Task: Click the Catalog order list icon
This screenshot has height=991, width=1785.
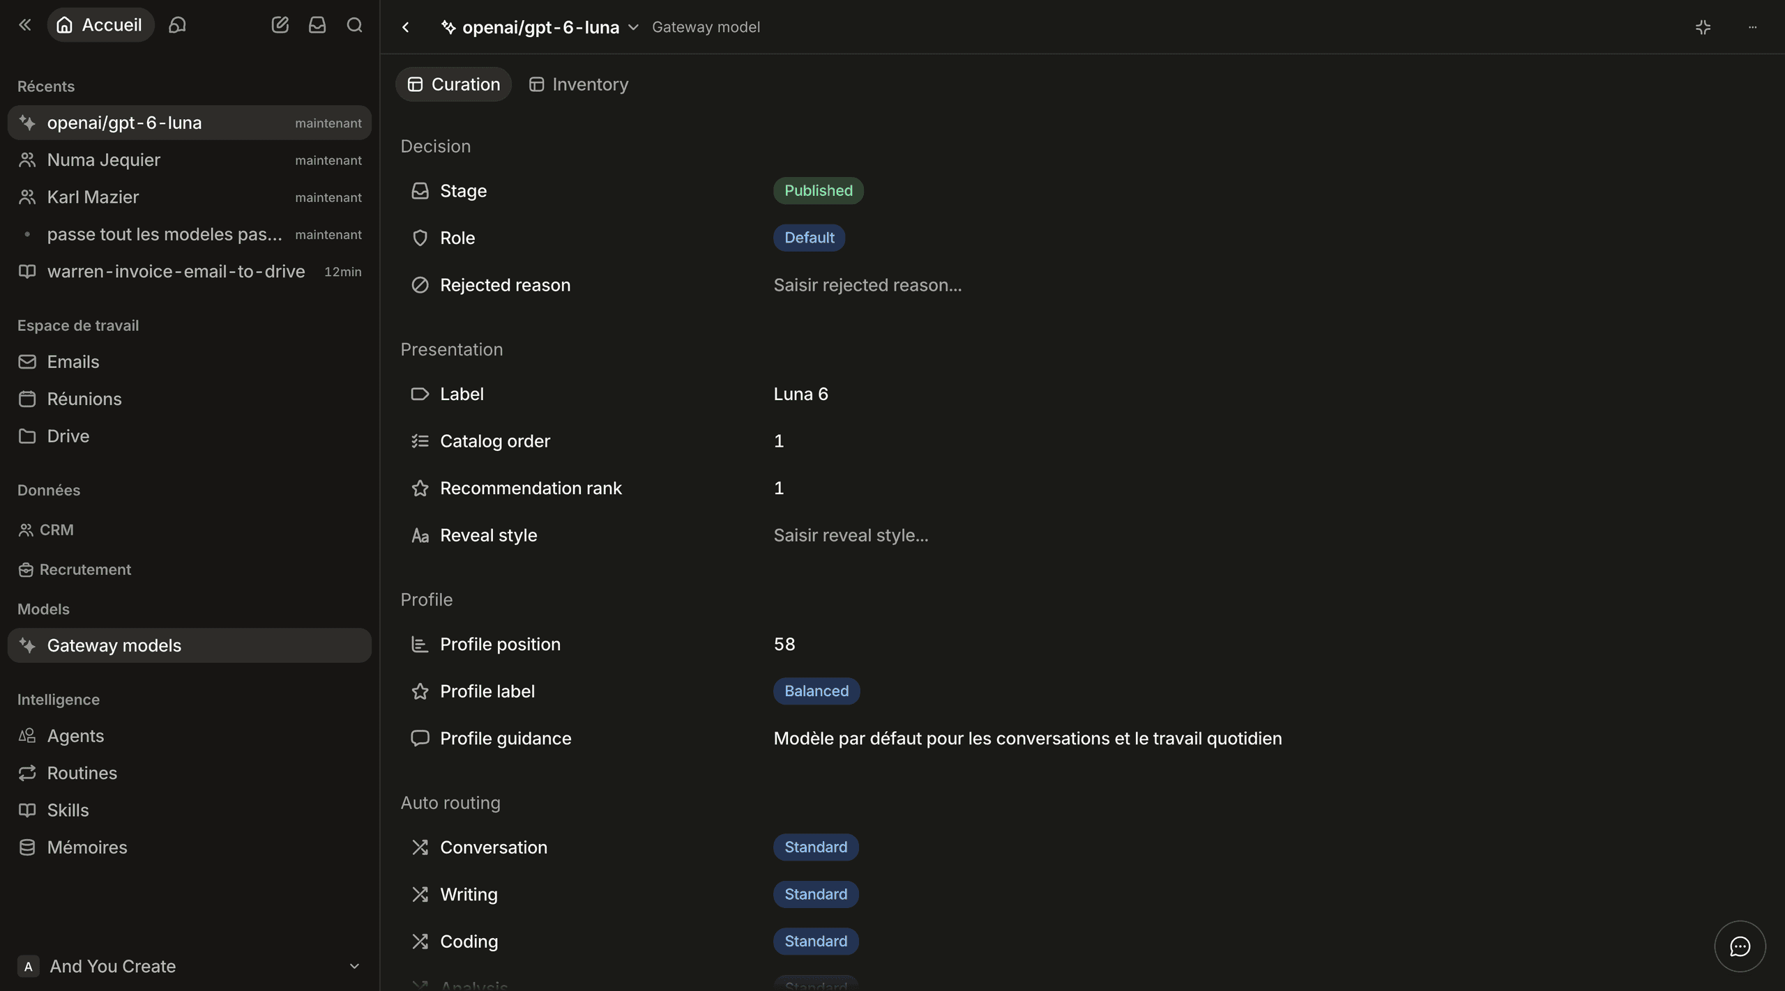Action: (420, 441)
